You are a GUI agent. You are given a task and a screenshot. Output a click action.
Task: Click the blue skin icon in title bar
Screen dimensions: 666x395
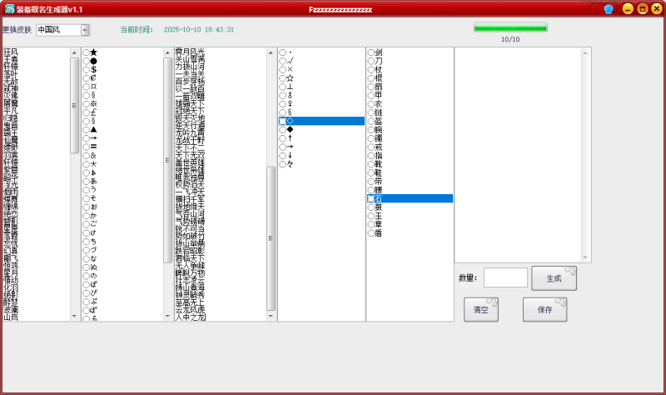[609, 9]
